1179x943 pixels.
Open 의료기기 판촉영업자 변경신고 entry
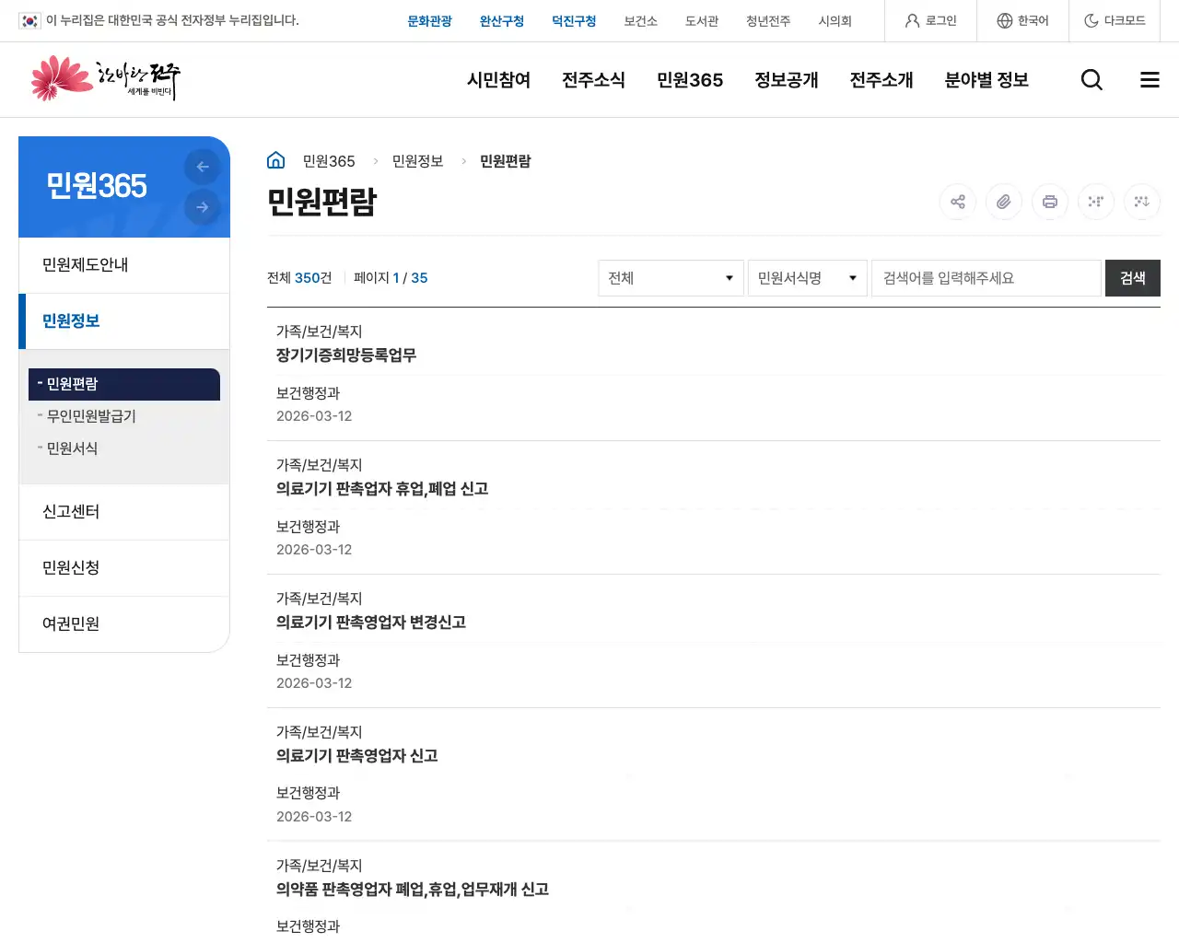[x=371, y=623]
